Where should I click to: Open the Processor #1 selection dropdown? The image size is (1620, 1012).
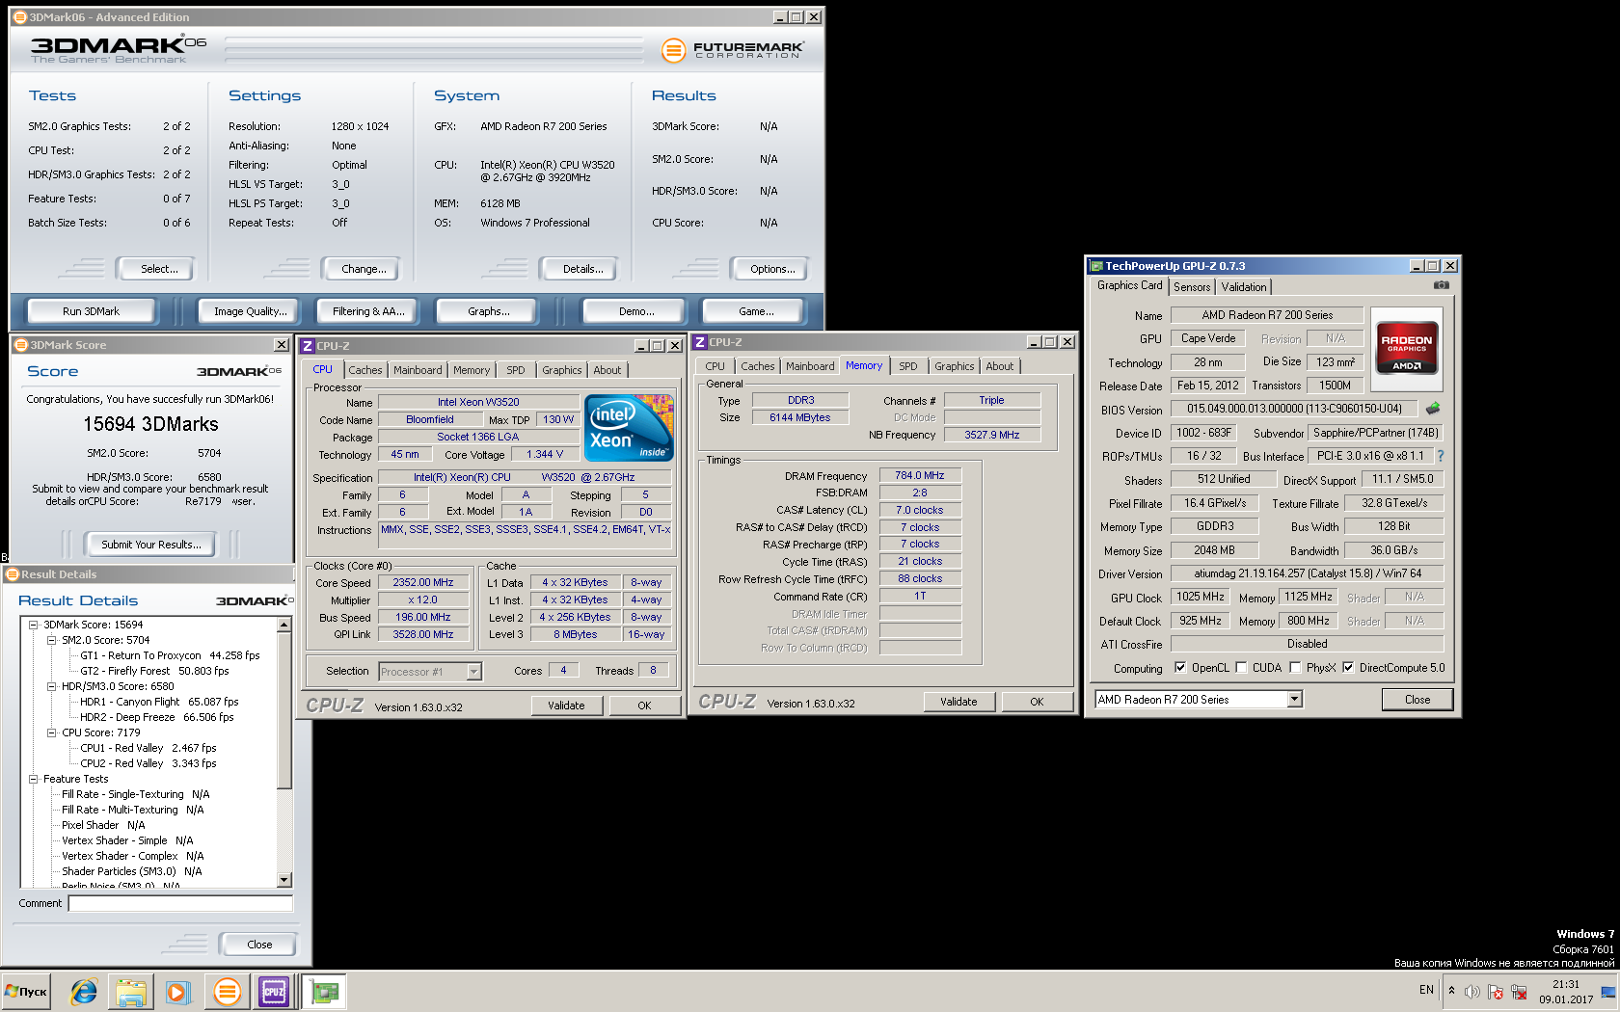click(x=473, y=672)
